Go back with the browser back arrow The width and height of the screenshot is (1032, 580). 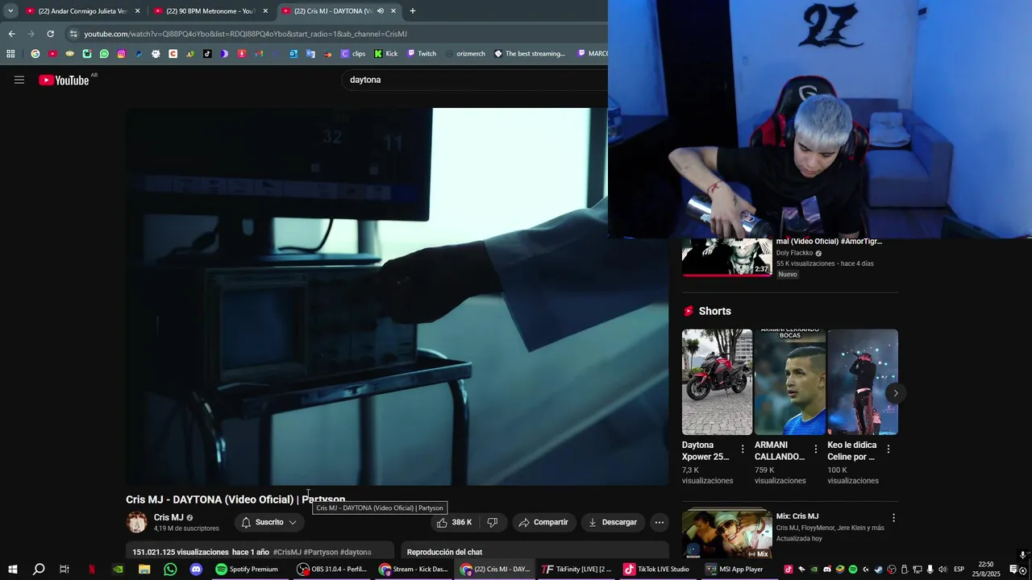(x=11, y=34)
